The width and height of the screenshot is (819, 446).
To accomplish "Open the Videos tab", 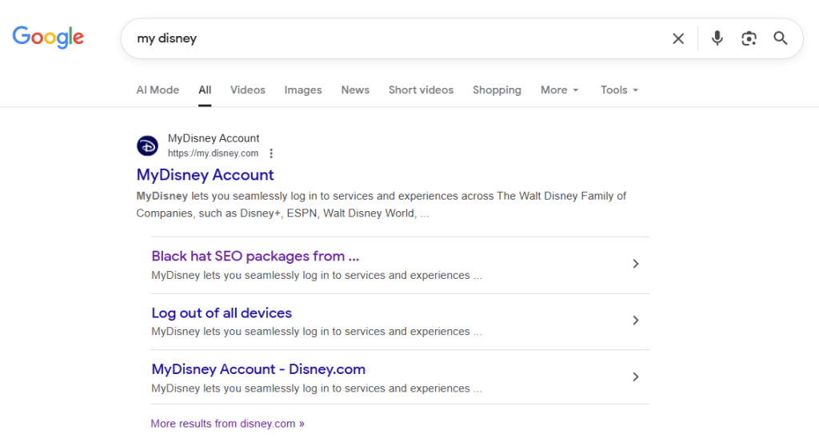I will 248,90.
